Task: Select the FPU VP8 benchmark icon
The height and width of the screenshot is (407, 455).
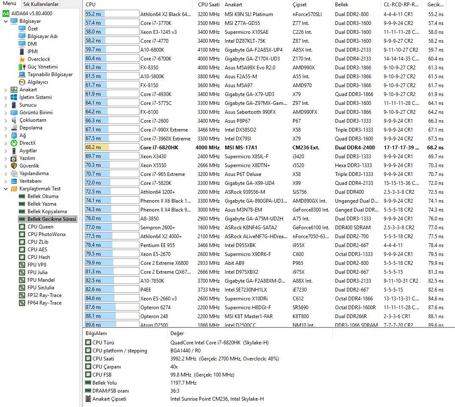Action: pyautogui.click(x=22, y=265)
